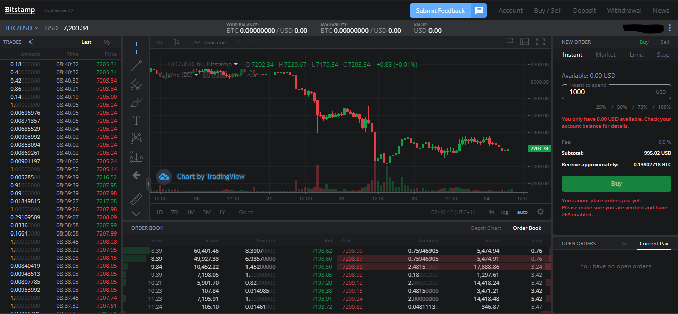
Task: Select the crosshair cursor tool
Action: 136,48
